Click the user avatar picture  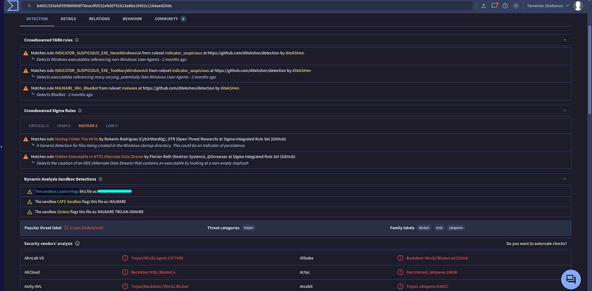[x=578, y=6]
